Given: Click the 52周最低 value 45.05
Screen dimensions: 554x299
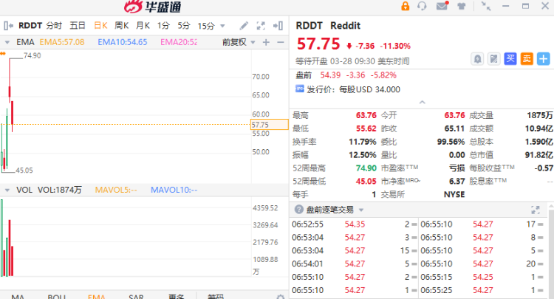Looking at the screenshot, I should [x=366, y=182].
